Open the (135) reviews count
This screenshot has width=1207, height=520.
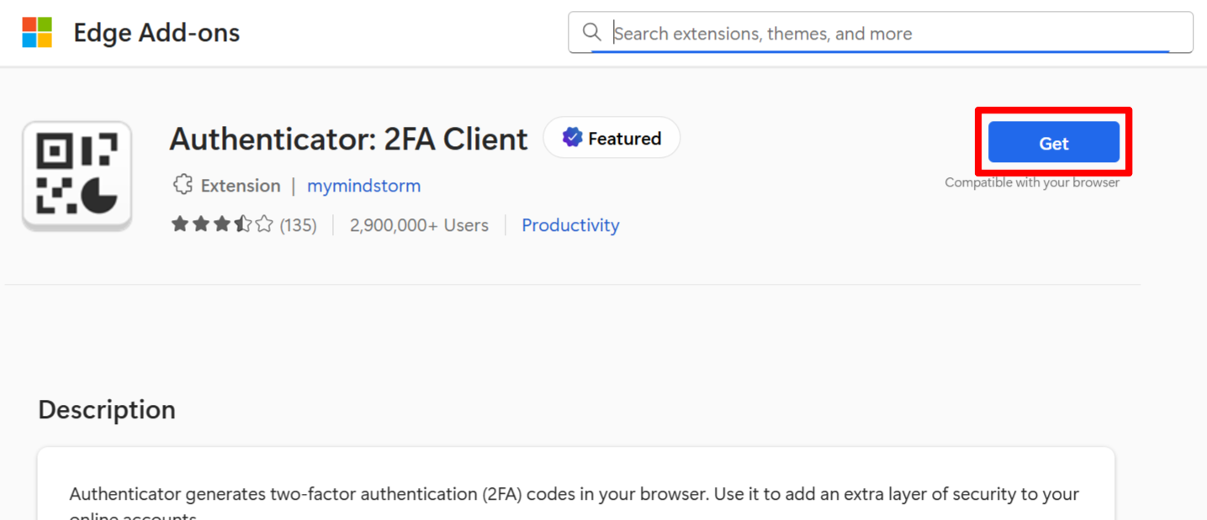[x=298, y=225]
